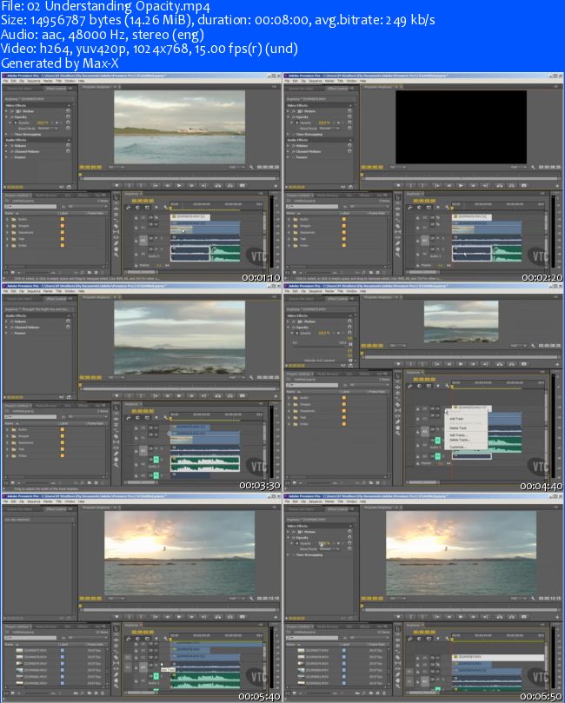The width and height of the screenshot is (565, 703).
Task: Select Selection tool in 00:01:10 frame
Action: [x=116, y=197]
